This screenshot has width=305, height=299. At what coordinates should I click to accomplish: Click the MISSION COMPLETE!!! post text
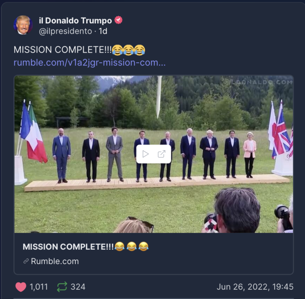point(63,50)
